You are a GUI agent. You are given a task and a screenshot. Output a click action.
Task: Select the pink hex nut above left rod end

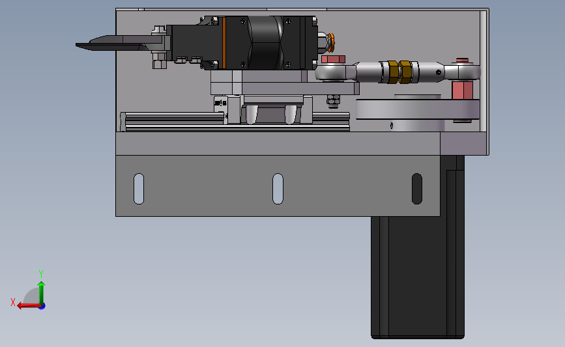pos(333,59)
